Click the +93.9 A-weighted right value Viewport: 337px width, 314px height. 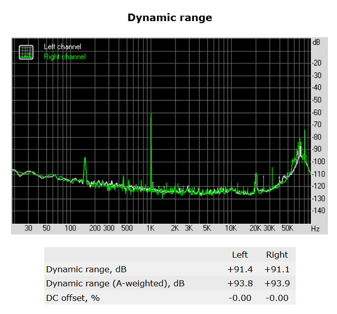[277, 283]
